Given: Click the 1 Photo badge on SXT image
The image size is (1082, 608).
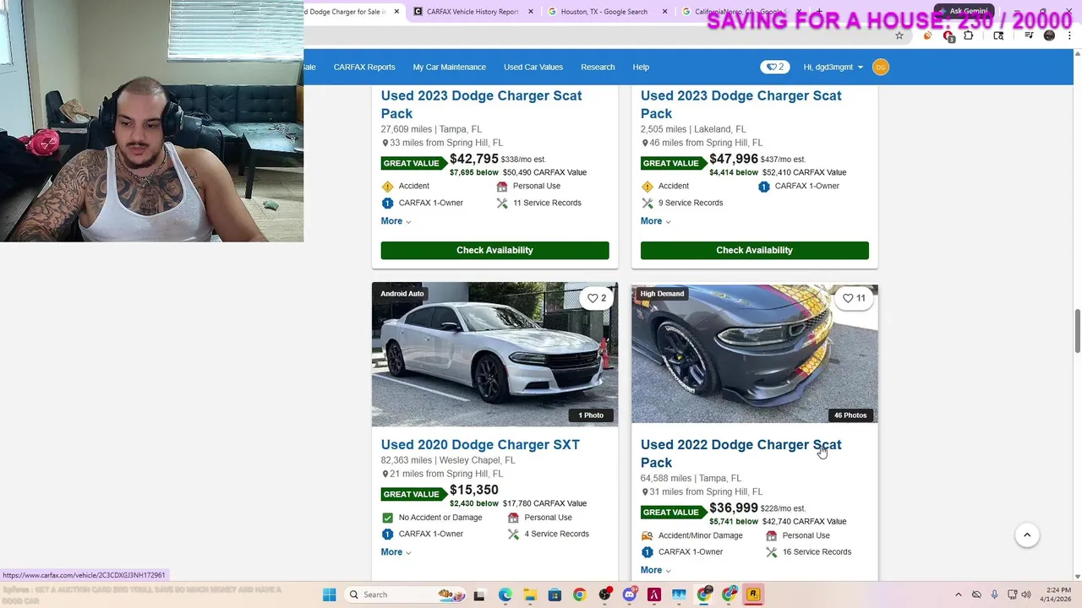Looking at the screenshot, I should tap(591, 415).
